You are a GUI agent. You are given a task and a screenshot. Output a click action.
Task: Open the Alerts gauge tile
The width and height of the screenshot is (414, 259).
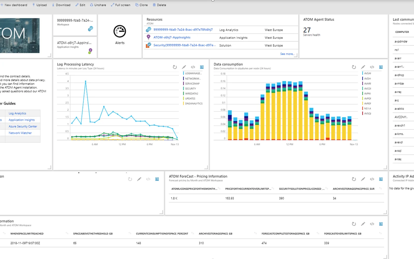120,36
